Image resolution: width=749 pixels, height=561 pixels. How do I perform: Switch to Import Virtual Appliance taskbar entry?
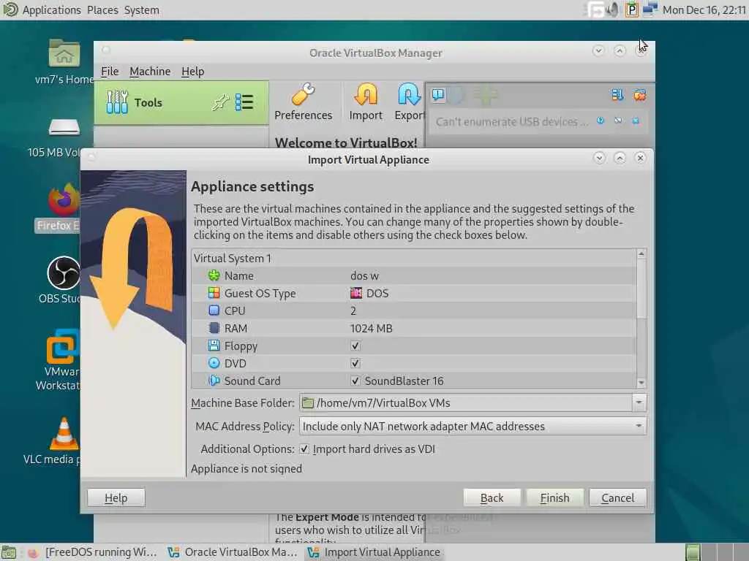(x=374, y=552)
